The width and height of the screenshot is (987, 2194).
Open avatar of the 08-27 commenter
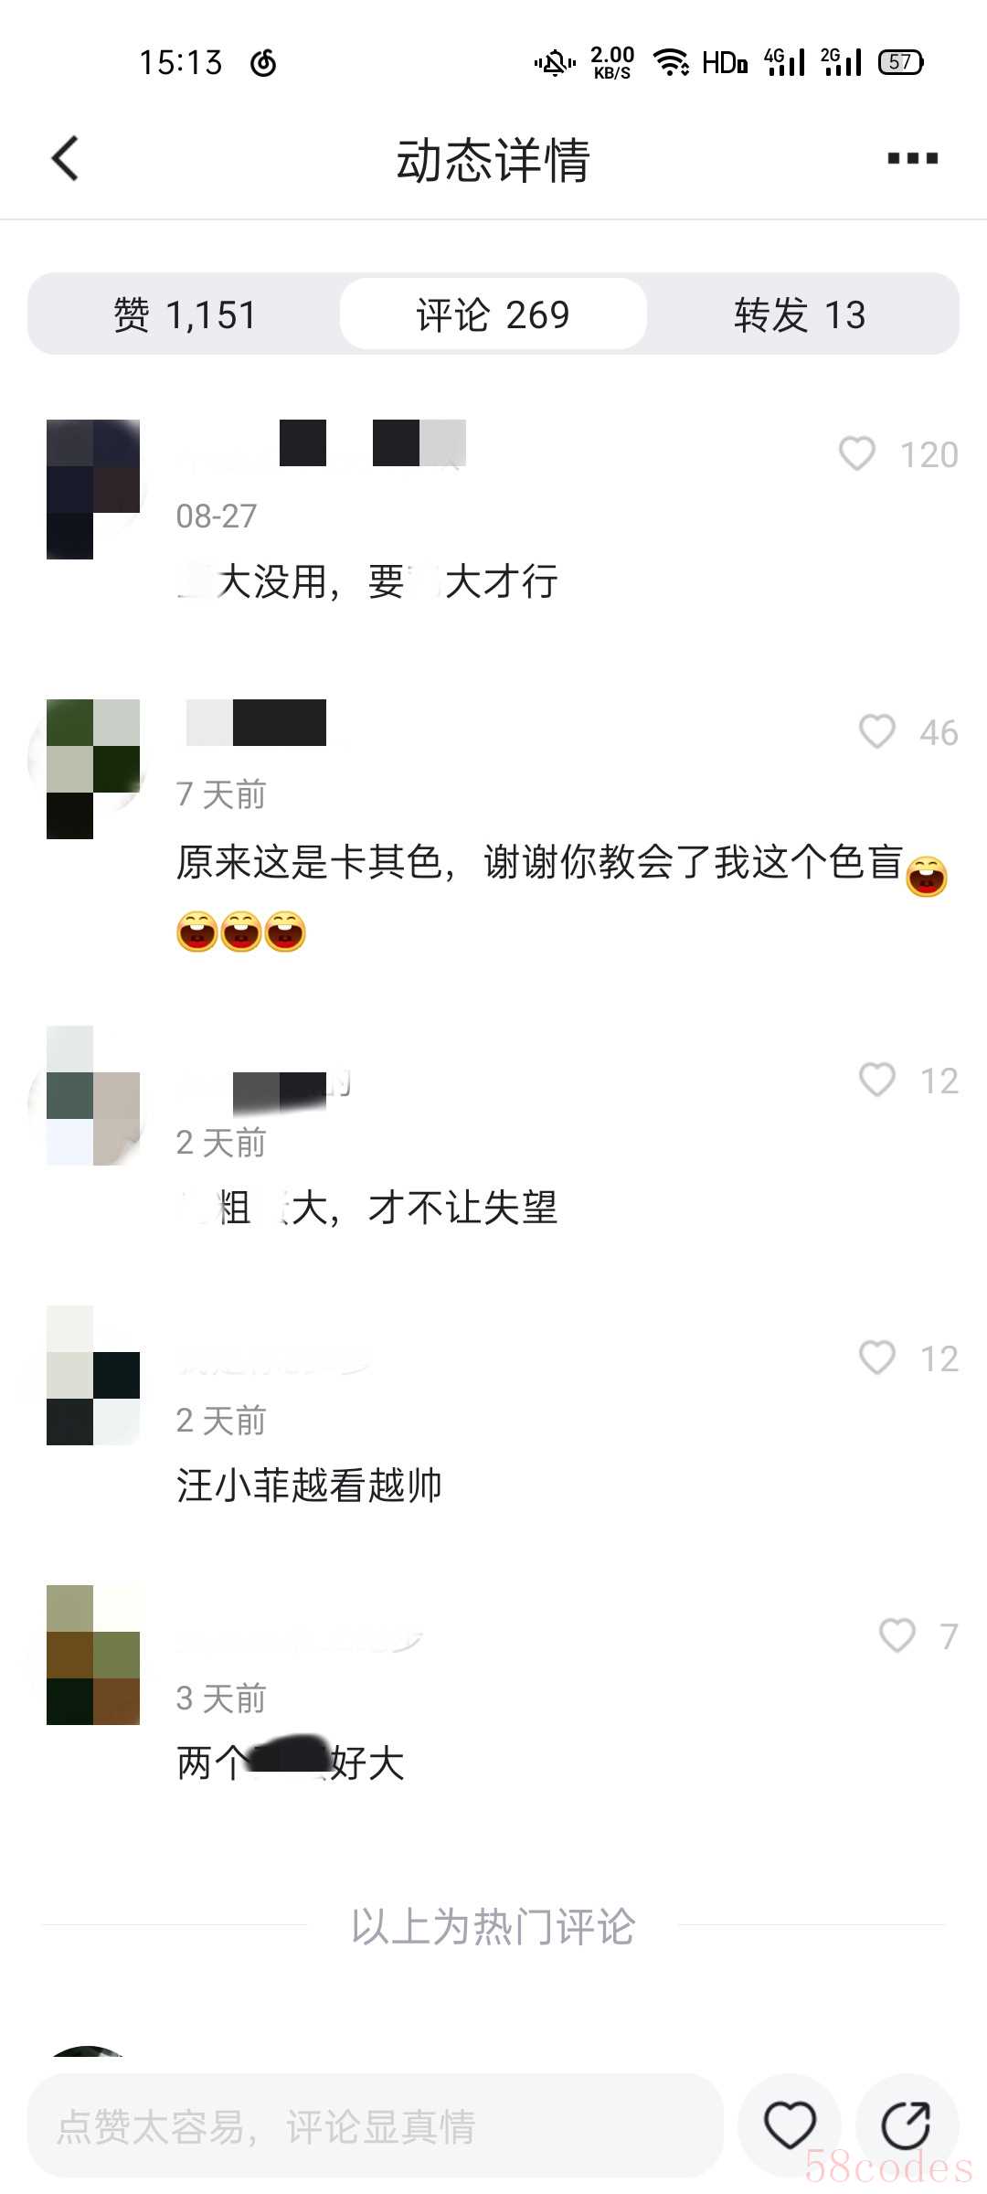tap(93, 489)
